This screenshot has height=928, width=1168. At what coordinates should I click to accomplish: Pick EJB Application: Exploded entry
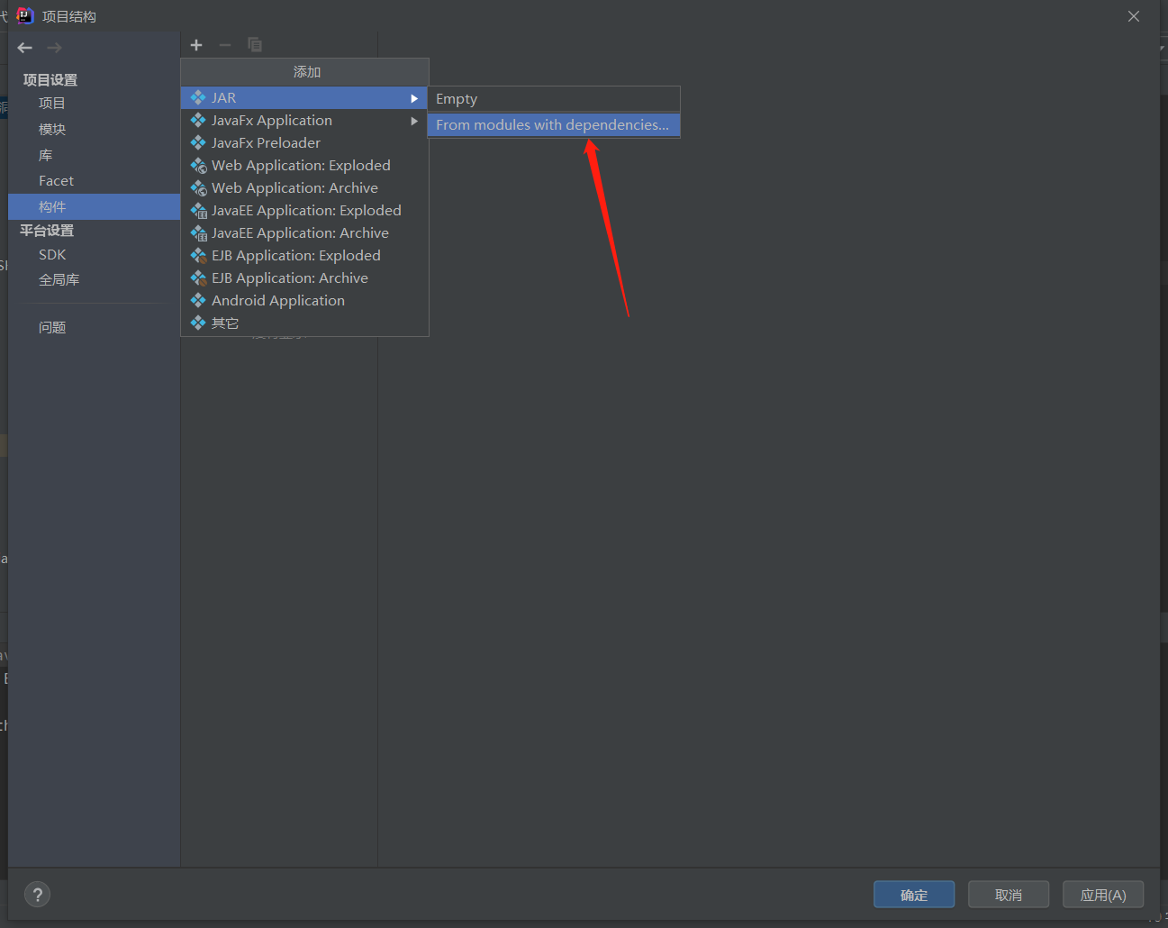304,255
